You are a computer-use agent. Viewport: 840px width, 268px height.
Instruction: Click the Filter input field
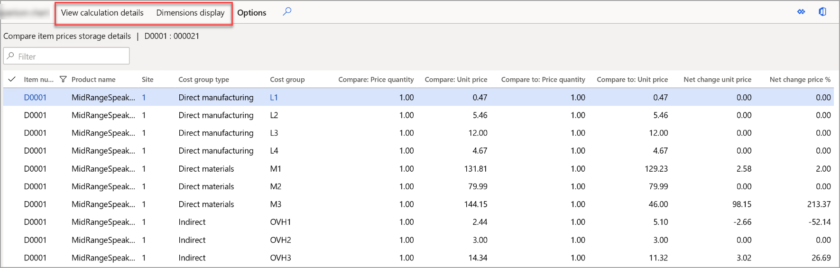pyautogui.click(x=66, y=56)
